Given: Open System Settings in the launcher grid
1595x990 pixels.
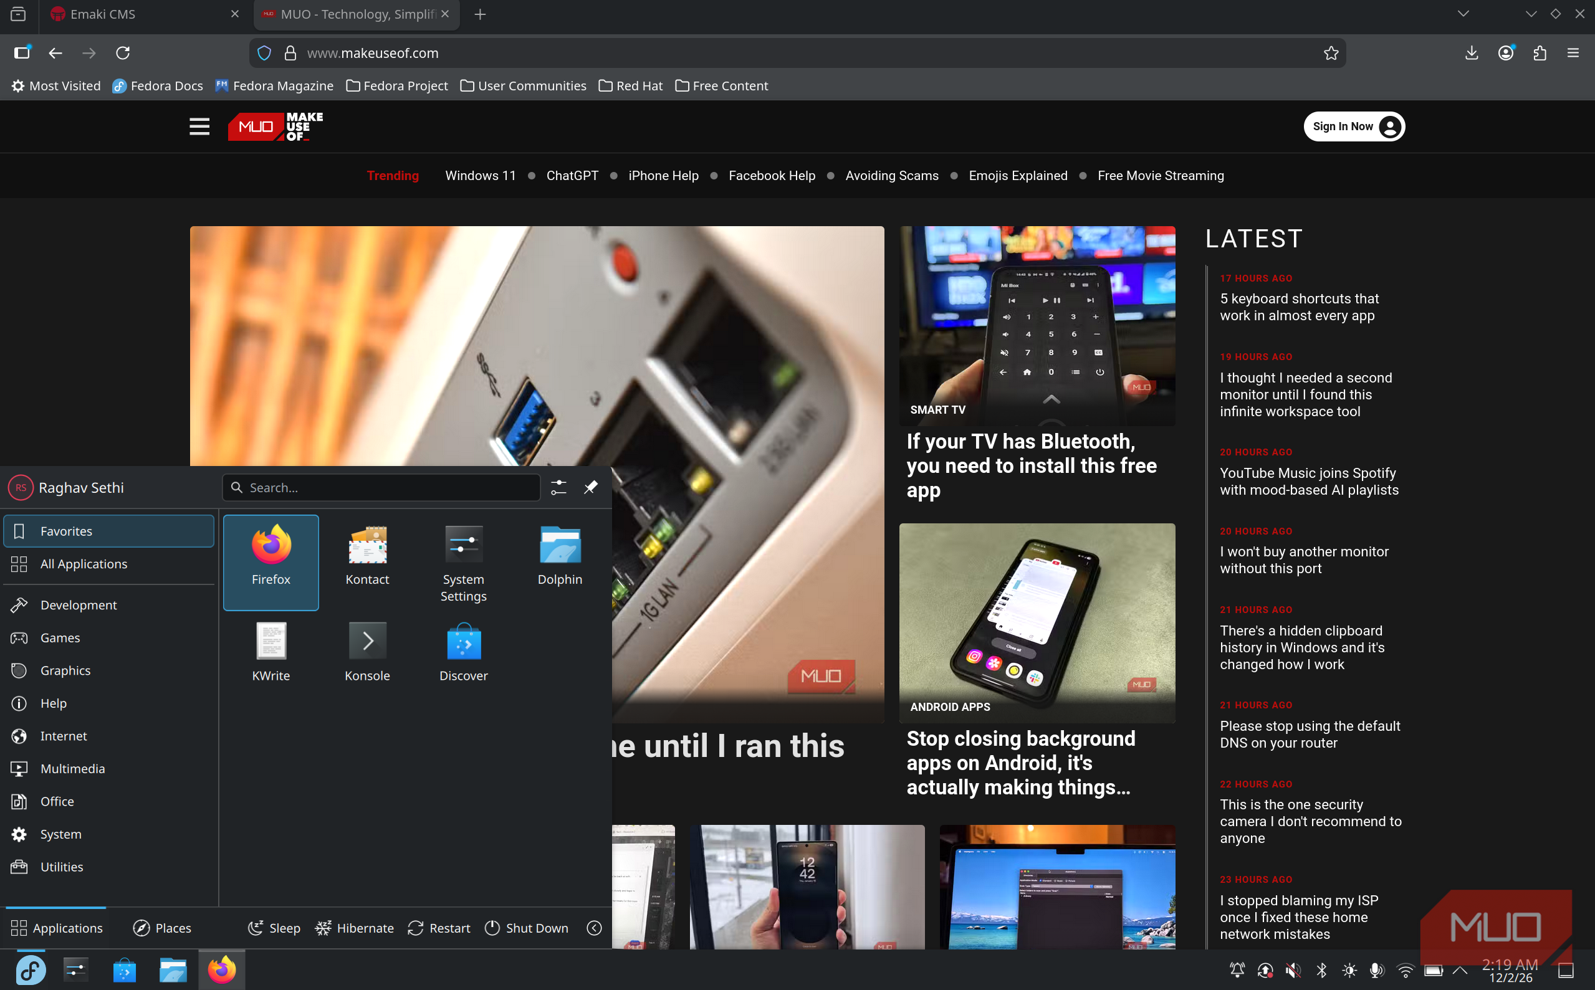Looking at the screenshot, I should tap(463, 562).
